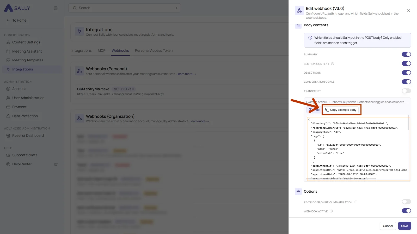
Task: Collapse the sidebar panel icon
Action: [56, 8]
